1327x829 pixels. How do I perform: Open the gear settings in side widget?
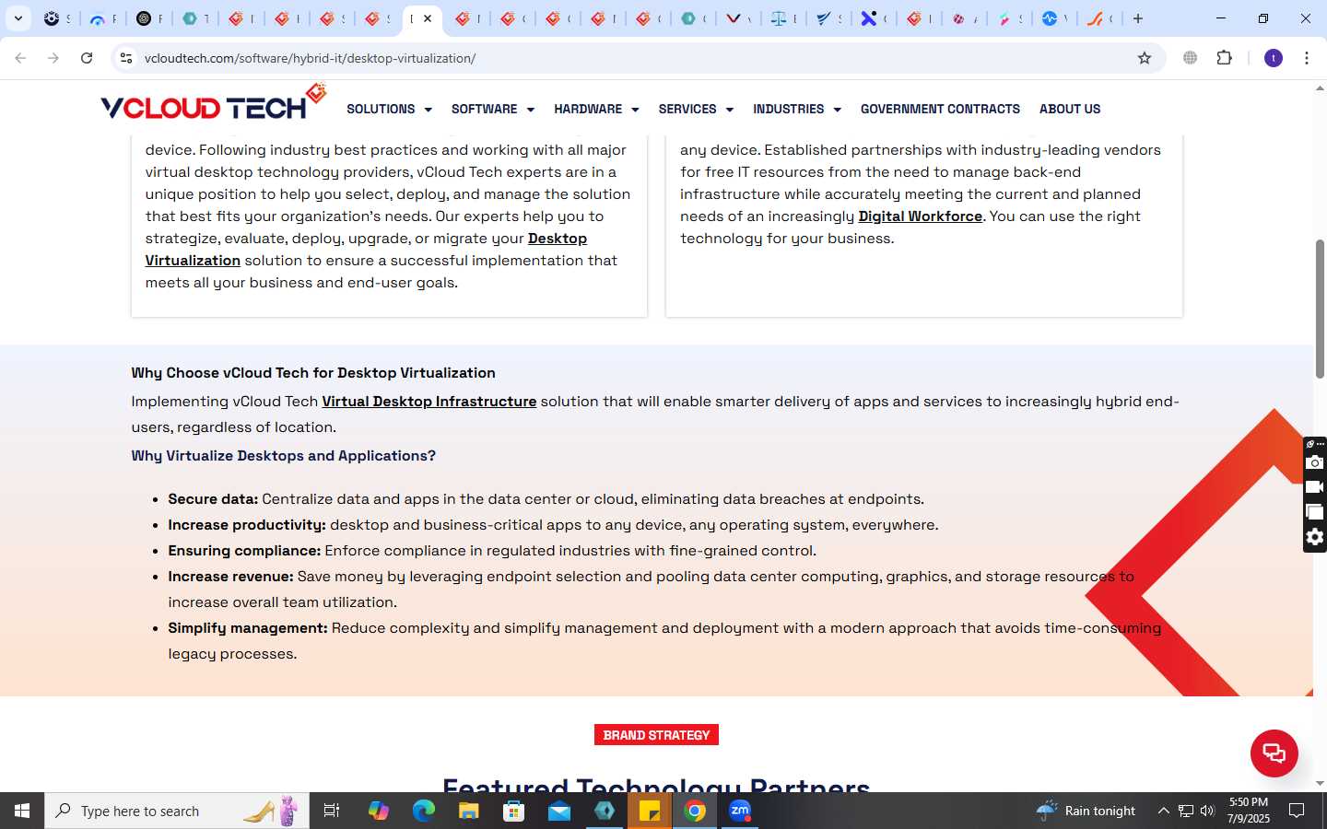(x=1315, y=537)
